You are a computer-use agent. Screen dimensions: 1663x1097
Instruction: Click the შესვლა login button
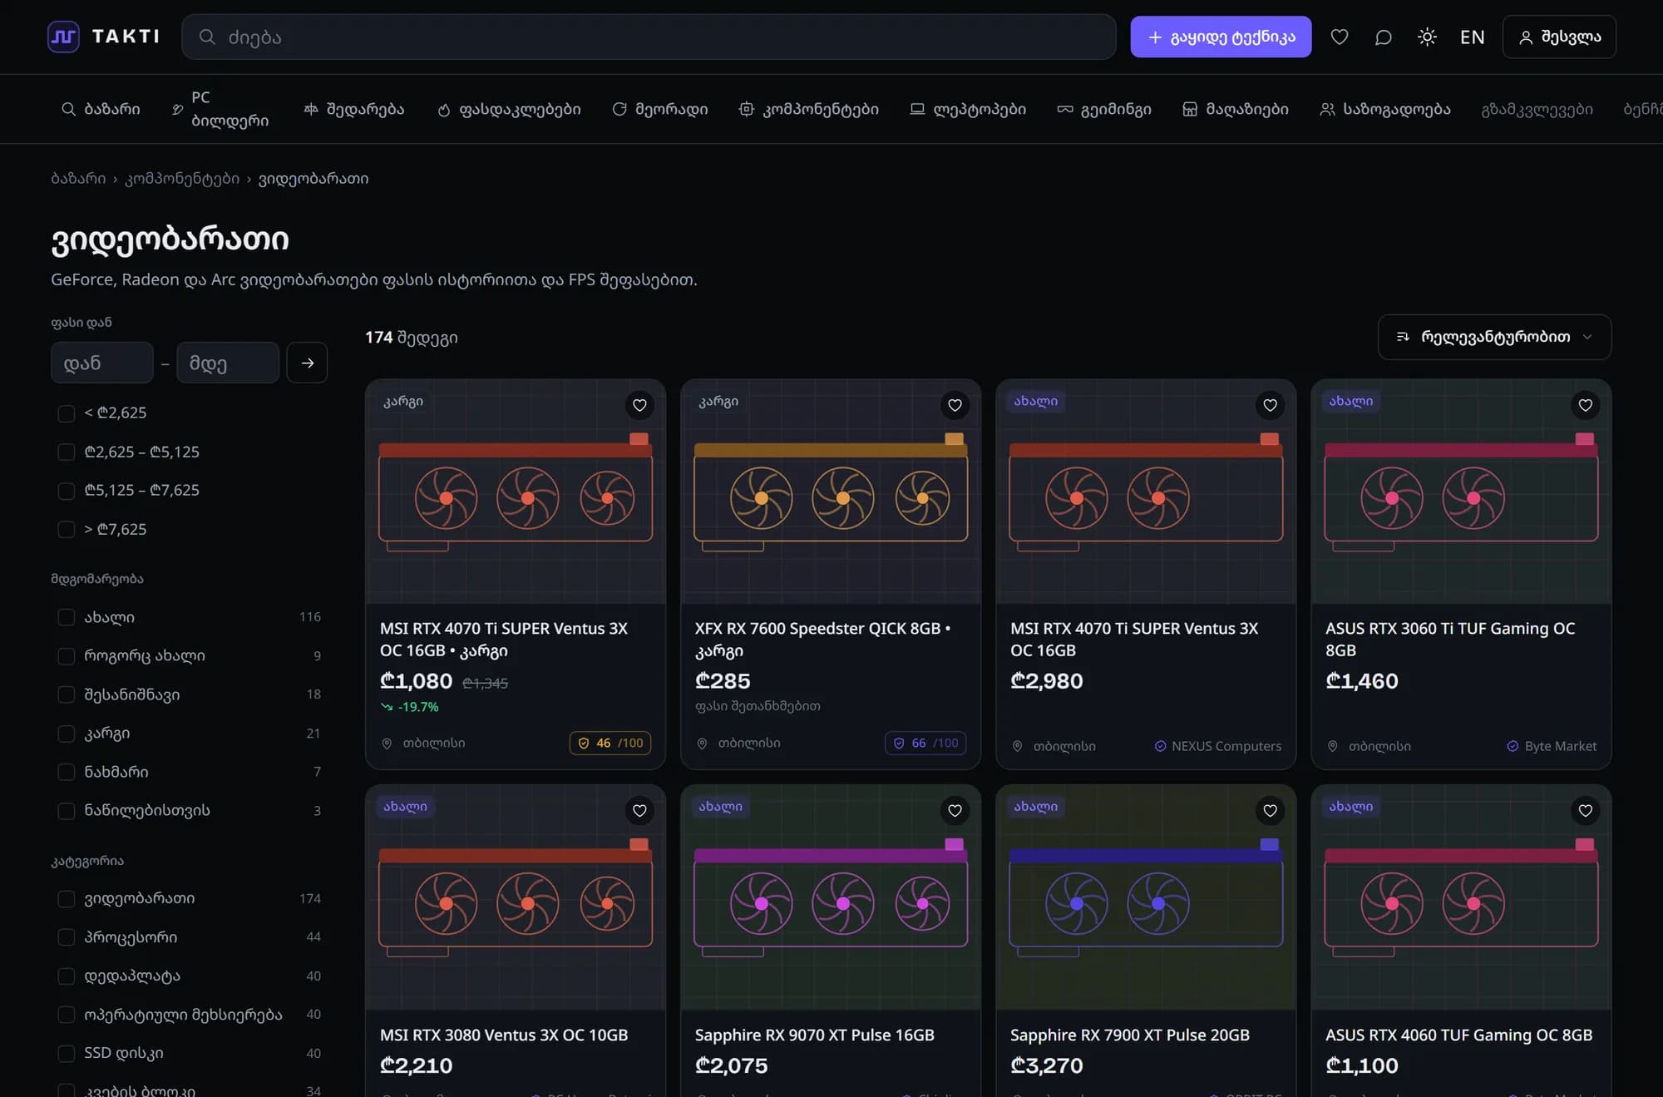[x=1559, y=37]
